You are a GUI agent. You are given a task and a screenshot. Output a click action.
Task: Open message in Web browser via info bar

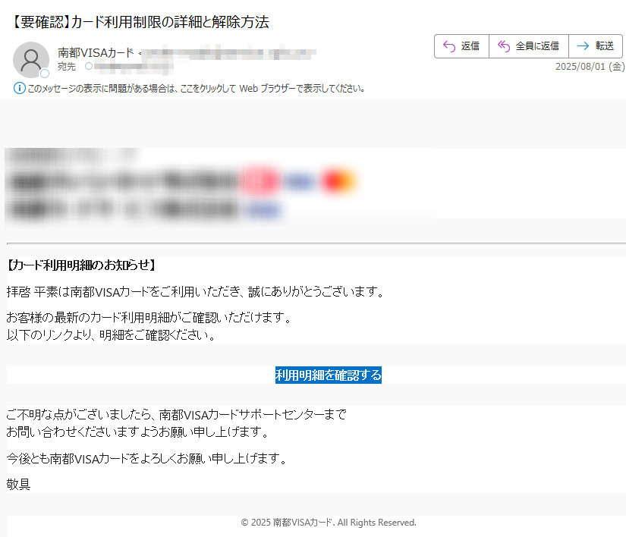tap(196, 89)
